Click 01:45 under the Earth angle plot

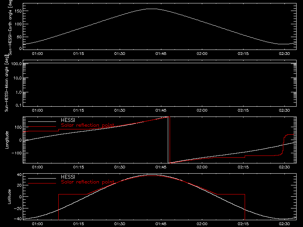(161, 54)
